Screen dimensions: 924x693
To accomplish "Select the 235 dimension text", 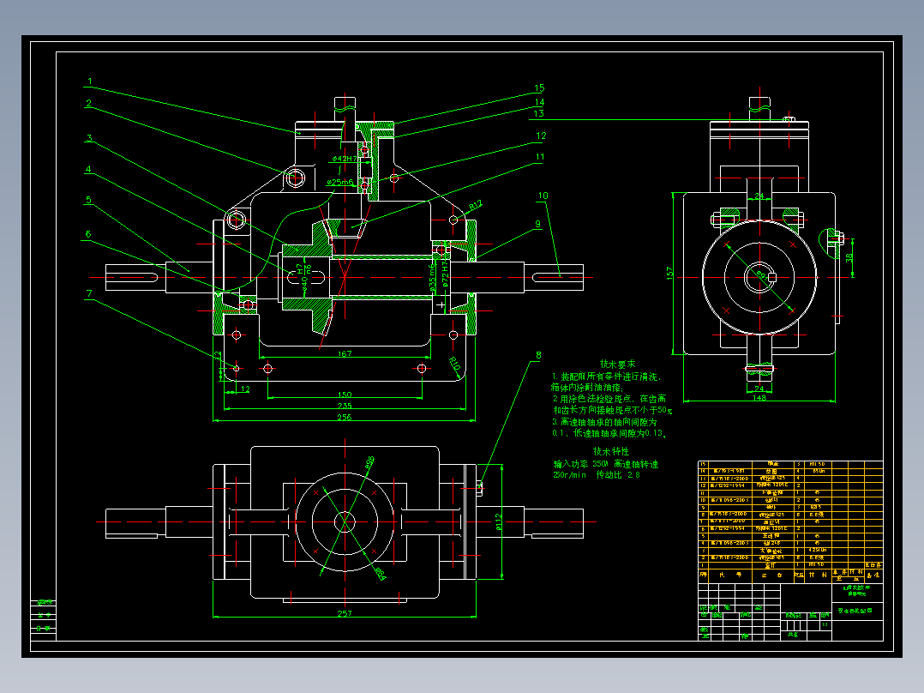I will [345, 405].
